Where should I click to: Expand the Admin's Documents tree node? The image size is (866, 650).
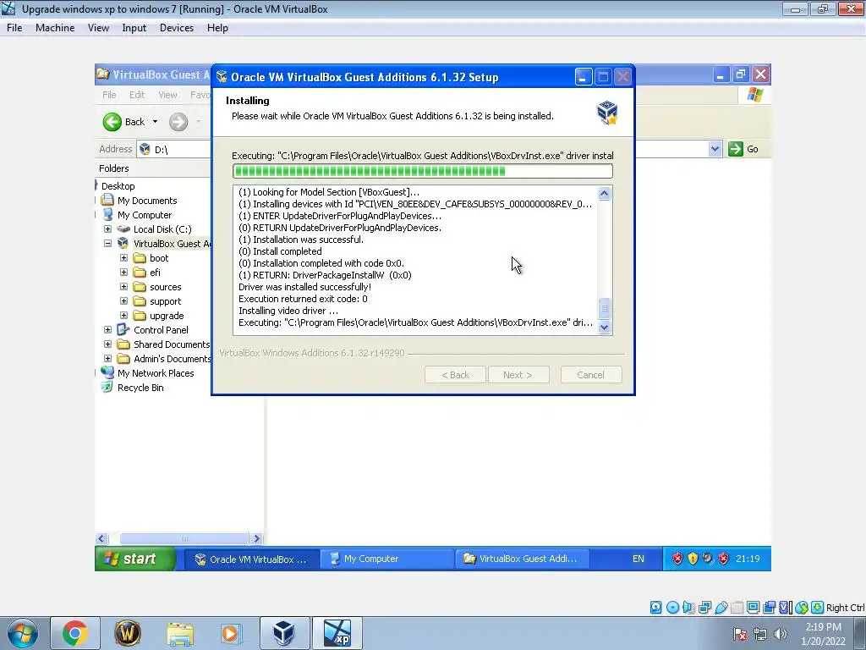pyautogui.click(x=107, y=358)
